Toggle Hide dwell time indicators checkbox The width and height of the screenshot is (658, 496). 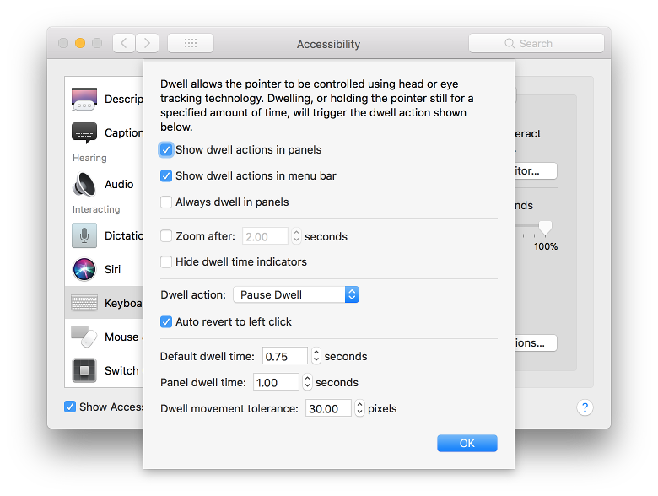coord(166,262)
